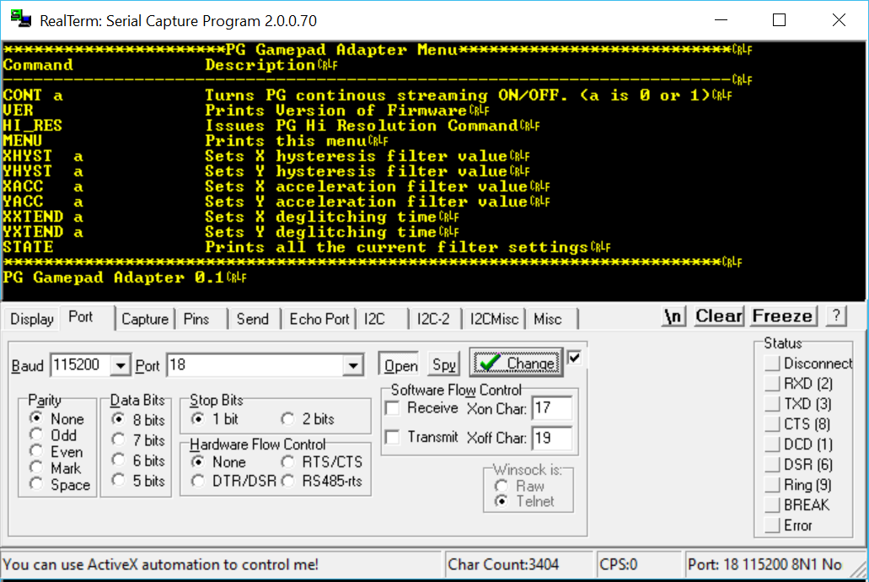Select DTR/DSR hardware flow control
Viewport: 869px width, 582px height.
233,481
